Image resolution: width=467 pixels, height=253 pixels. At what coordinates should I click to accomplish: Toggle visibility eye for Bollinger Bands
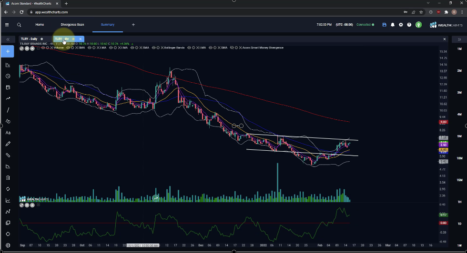click(153, 48)
